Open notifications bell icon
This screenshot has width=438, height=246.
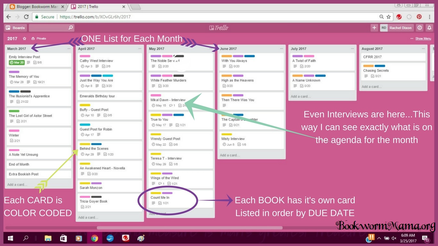(x=429, y=28)
